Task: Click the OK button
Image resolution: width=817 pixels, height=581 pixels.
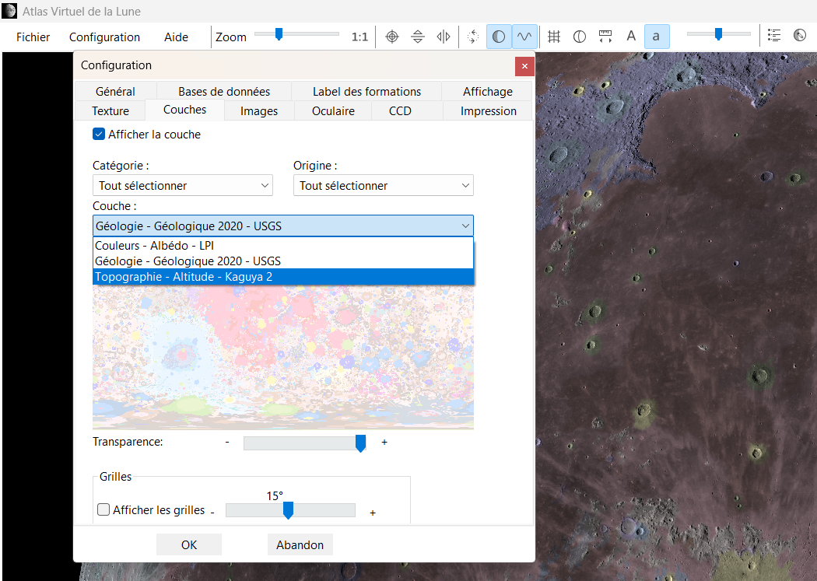Action: 188,544
